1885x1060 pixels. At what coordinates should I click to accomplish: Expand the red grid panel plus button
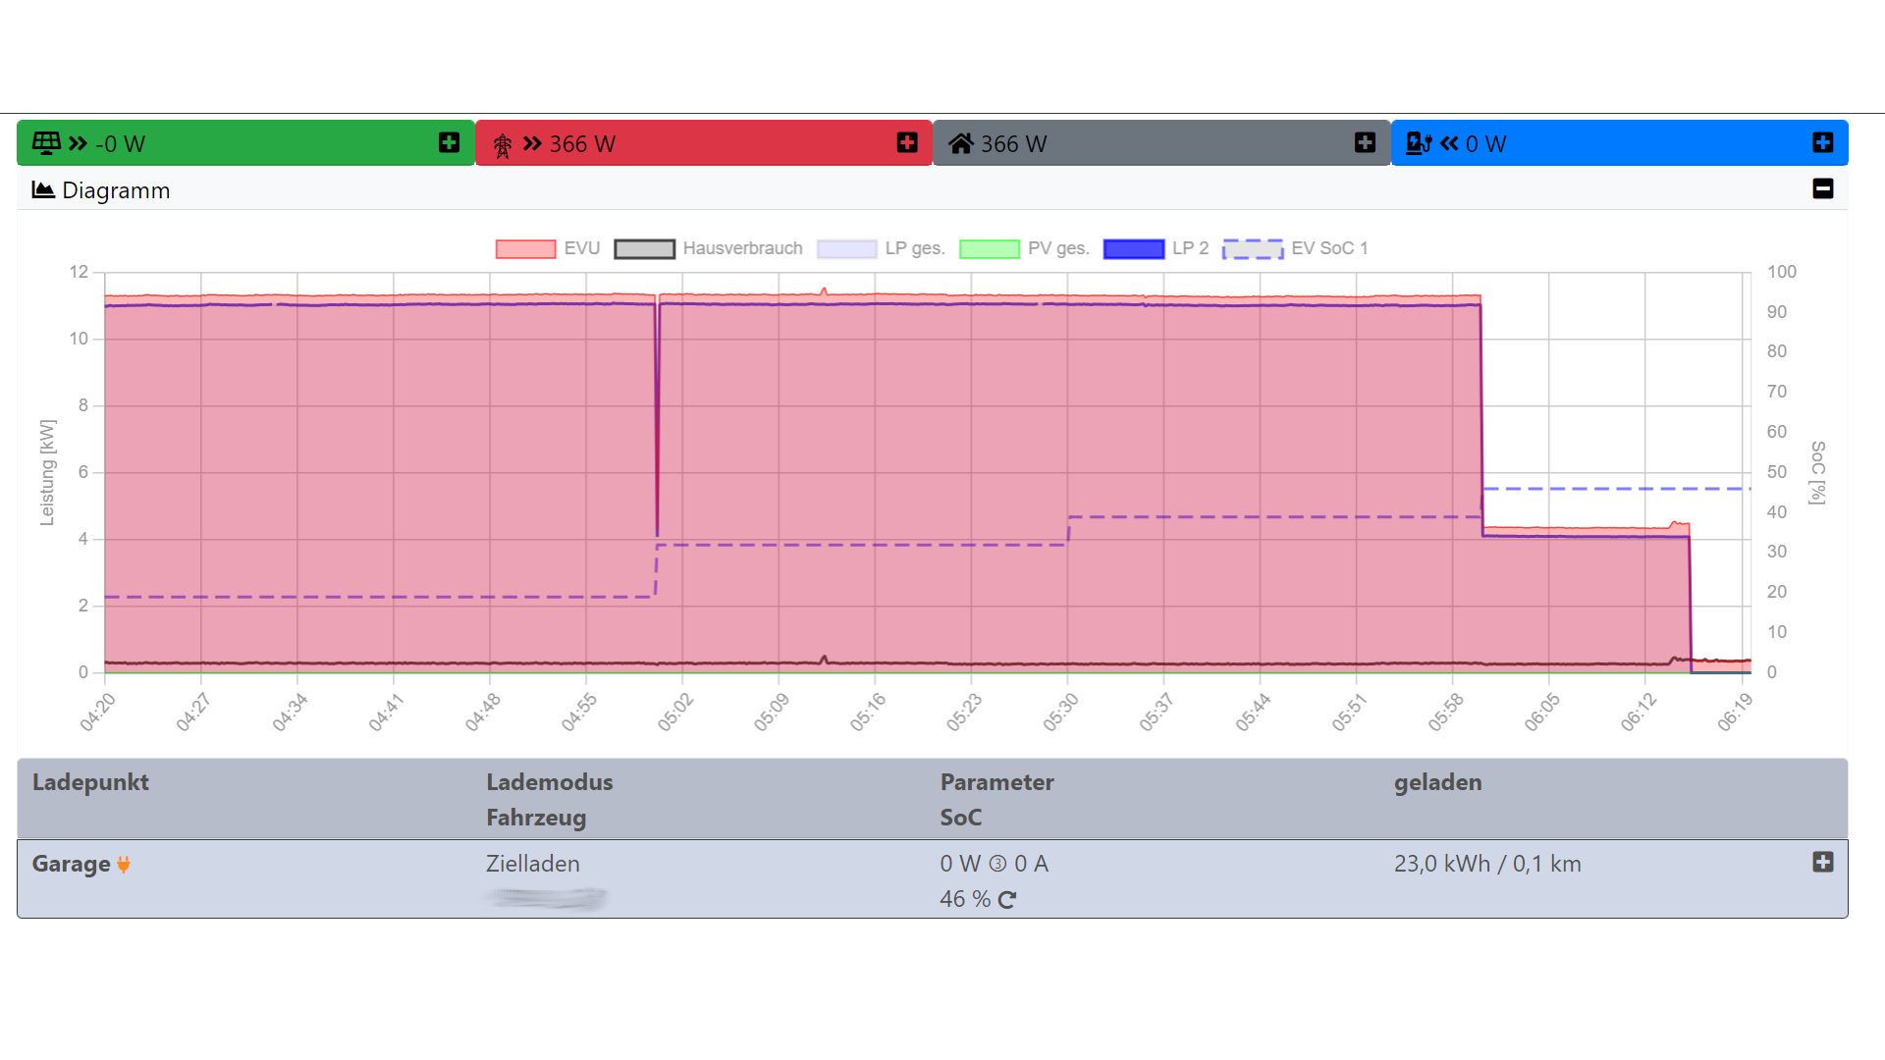(x=907, y=143)
